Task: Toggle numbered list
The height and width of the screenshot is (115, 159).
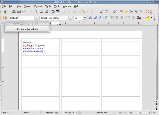Action: pos(128,18)
